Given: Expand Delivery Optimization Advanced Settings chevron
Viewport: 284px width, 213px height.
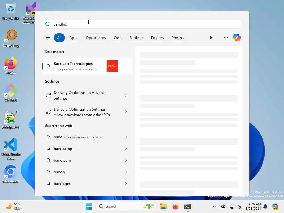Looking at the screenshot, I should coord(126,95).
